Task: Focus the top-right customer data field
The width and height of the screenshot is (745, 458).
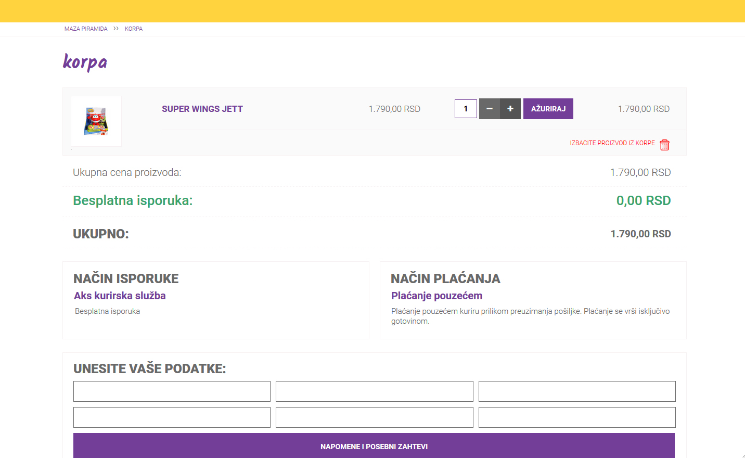Action: [577, 391]
